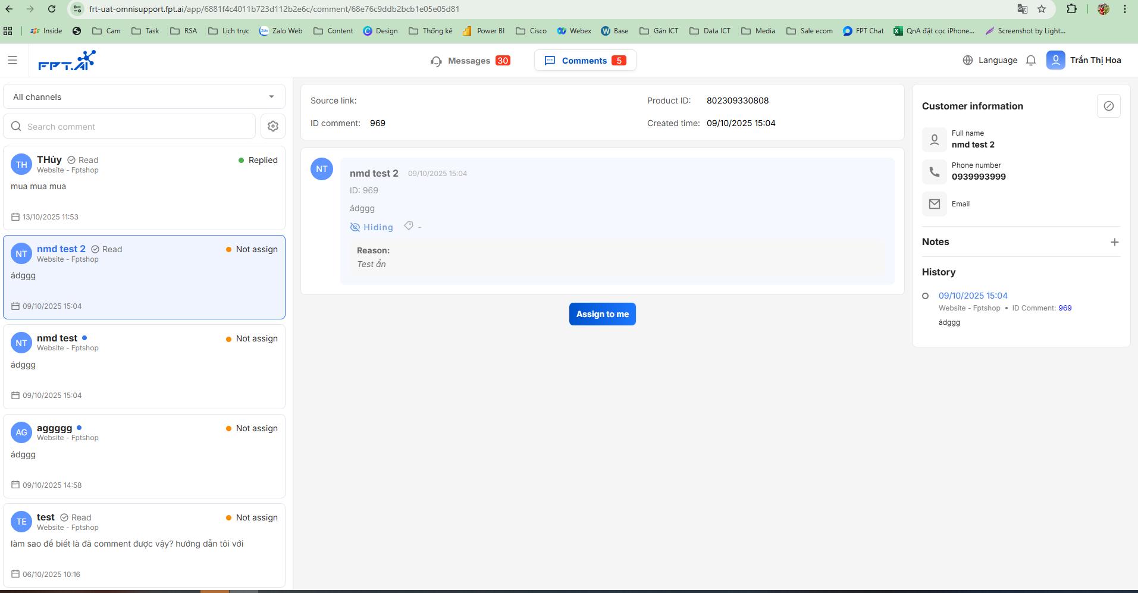Click the block customer icon
The image size is (1138, 593).
[1108, 106]
